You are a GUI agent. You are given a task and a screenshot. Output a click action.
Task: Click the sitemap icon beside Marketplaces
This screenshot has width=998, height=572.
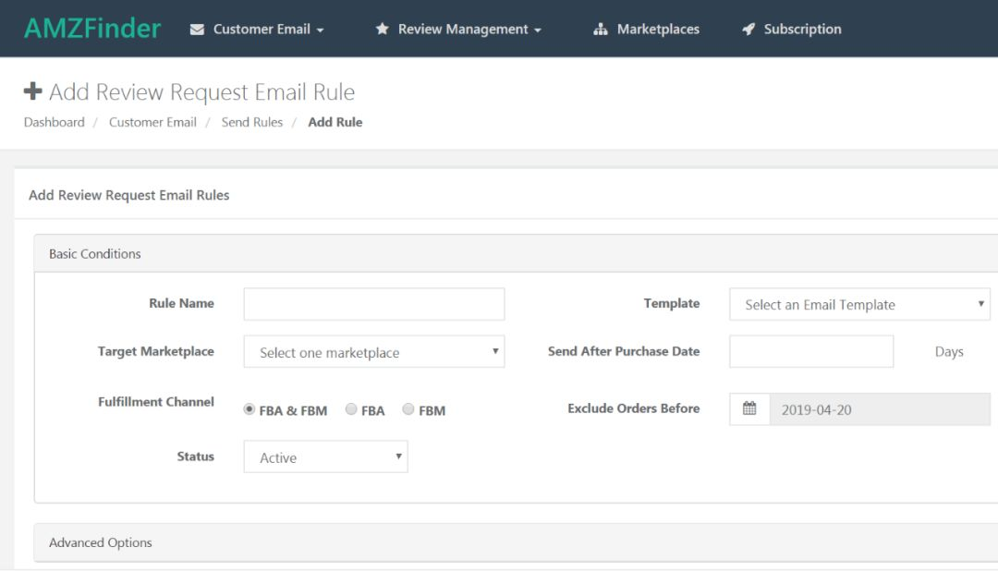click(601, 30)
